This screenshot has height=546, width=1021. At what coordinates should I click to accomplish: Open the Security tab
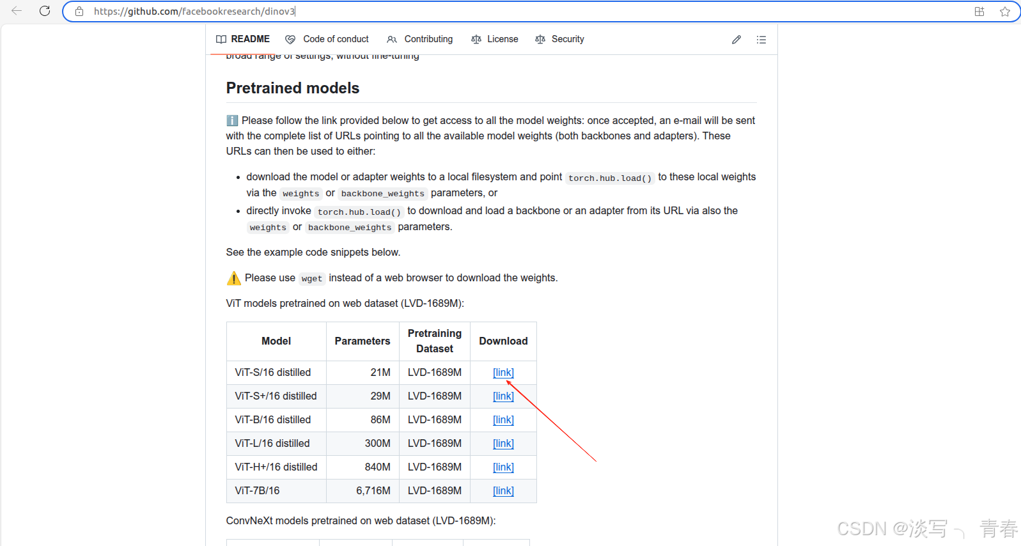(559, 39)
